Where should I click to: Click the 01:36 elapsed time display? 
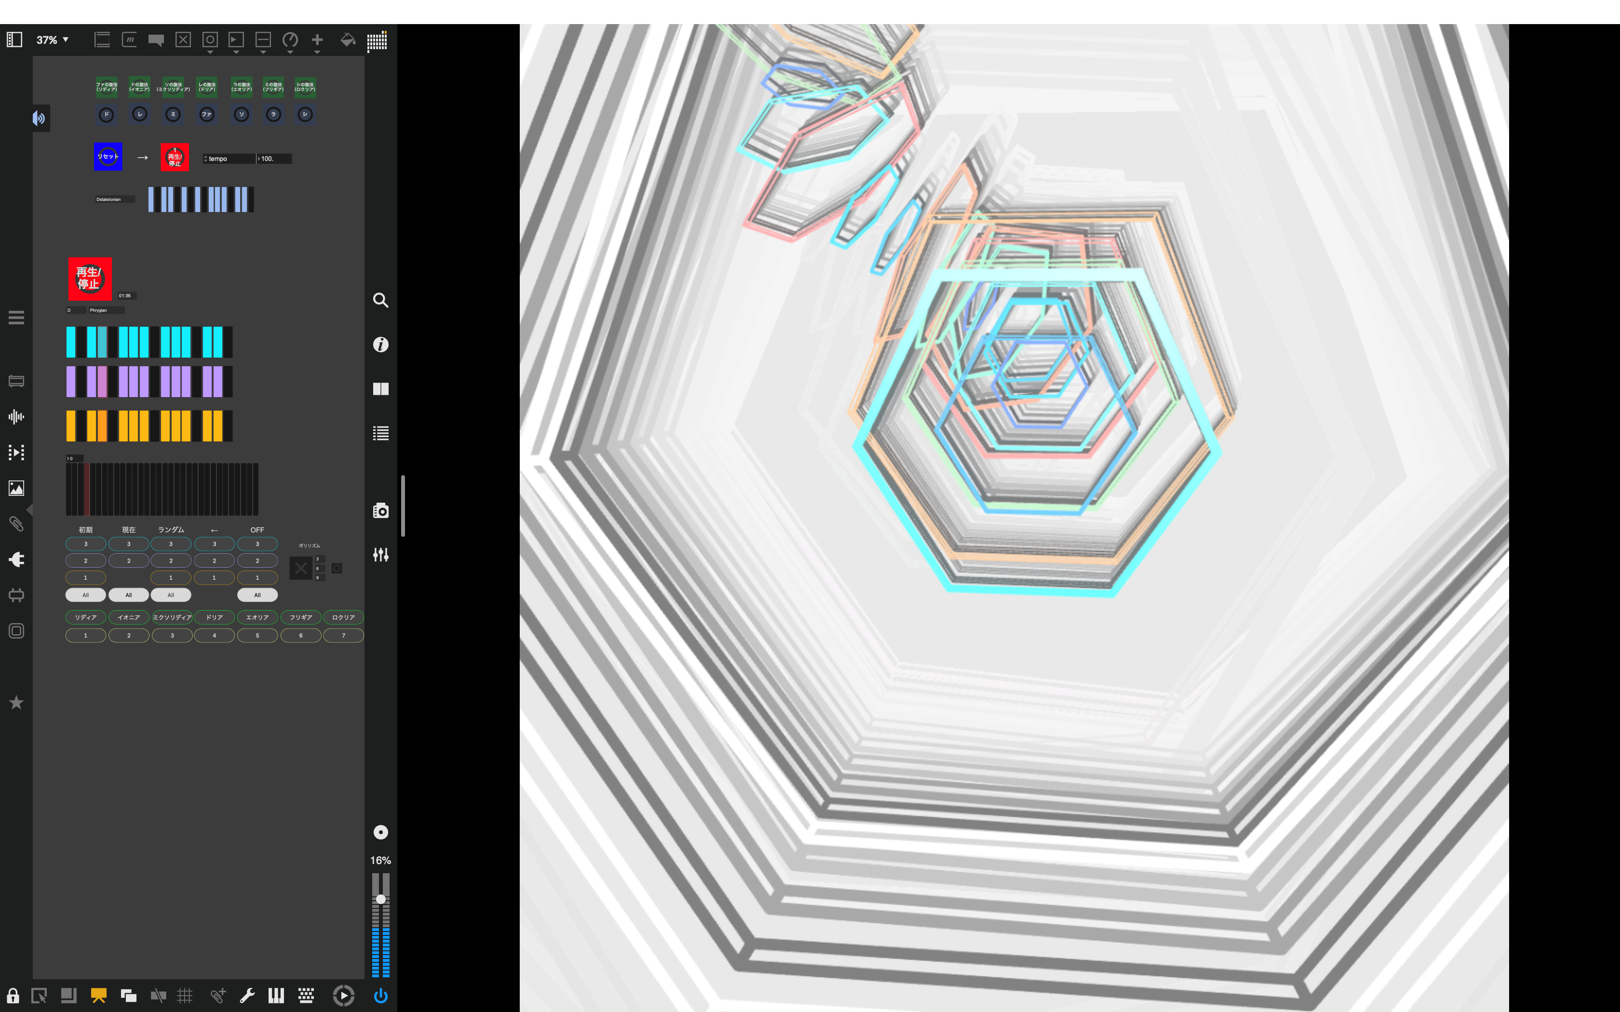pyautogui.click(x=126, y=295)
